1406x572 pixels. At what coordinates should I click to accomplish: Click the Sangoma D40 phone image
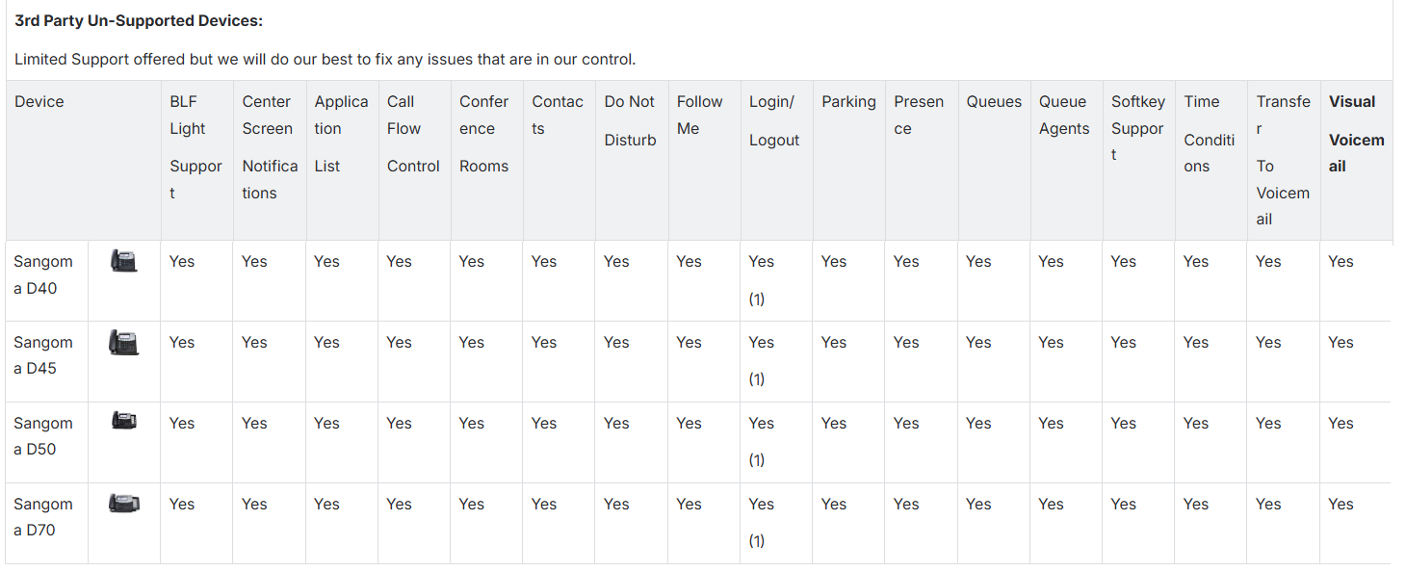(x=123, y=261)
